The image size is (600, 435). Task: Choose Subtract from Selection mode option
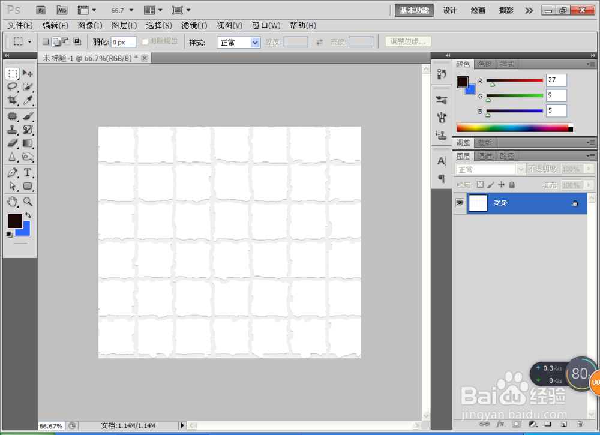(67, 42)
